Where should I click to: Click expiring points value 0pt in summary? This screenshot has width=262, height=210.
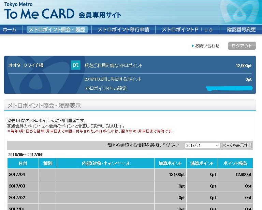248,79
